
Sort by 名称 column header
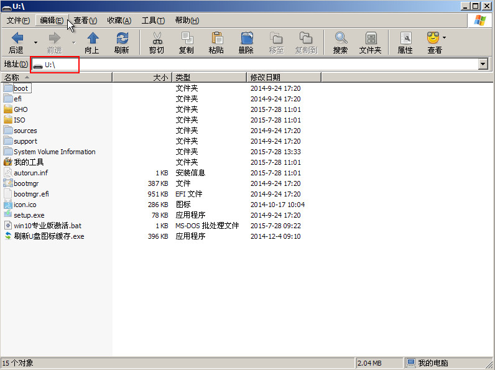click(x=56, y=77)
